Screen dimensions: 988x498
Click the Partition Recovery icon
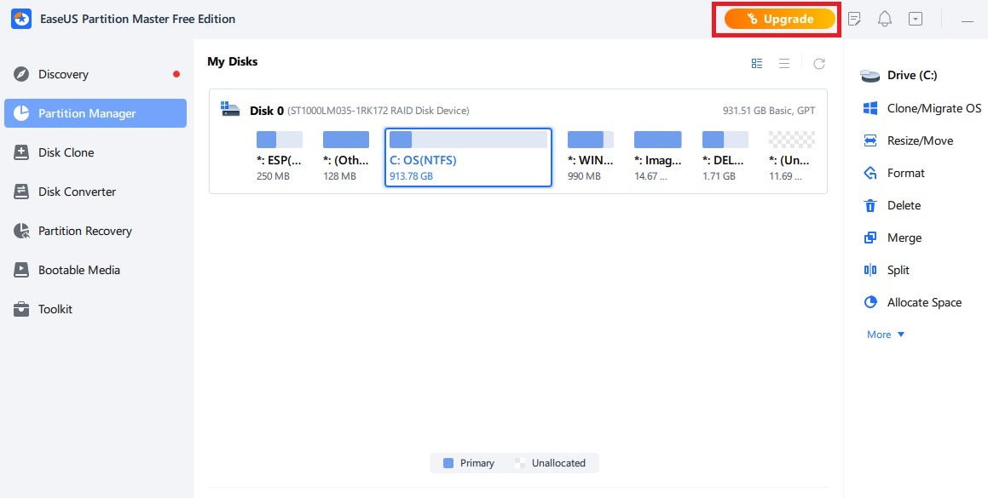[x=21, y=231]
